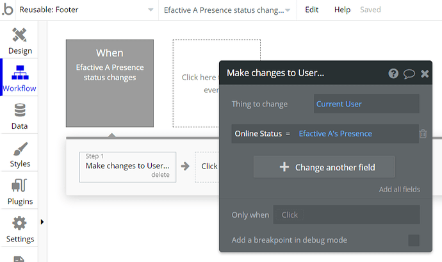Edit the Current User thing to change

366,104
